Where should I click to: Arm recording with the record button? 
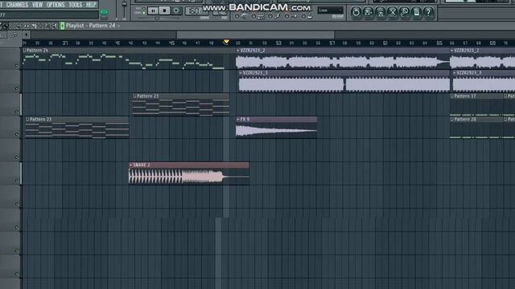click(x=176, y=10)
